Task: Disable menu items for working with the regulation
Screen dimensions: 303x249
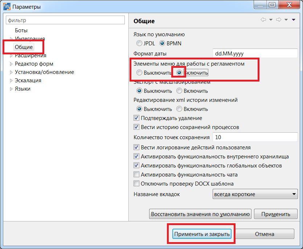Action: tap(139, 73)
